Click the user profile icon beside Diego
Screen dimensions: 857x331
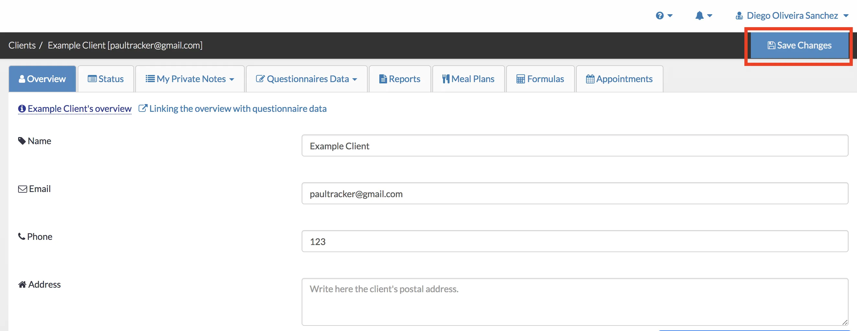tap(739, 16)
